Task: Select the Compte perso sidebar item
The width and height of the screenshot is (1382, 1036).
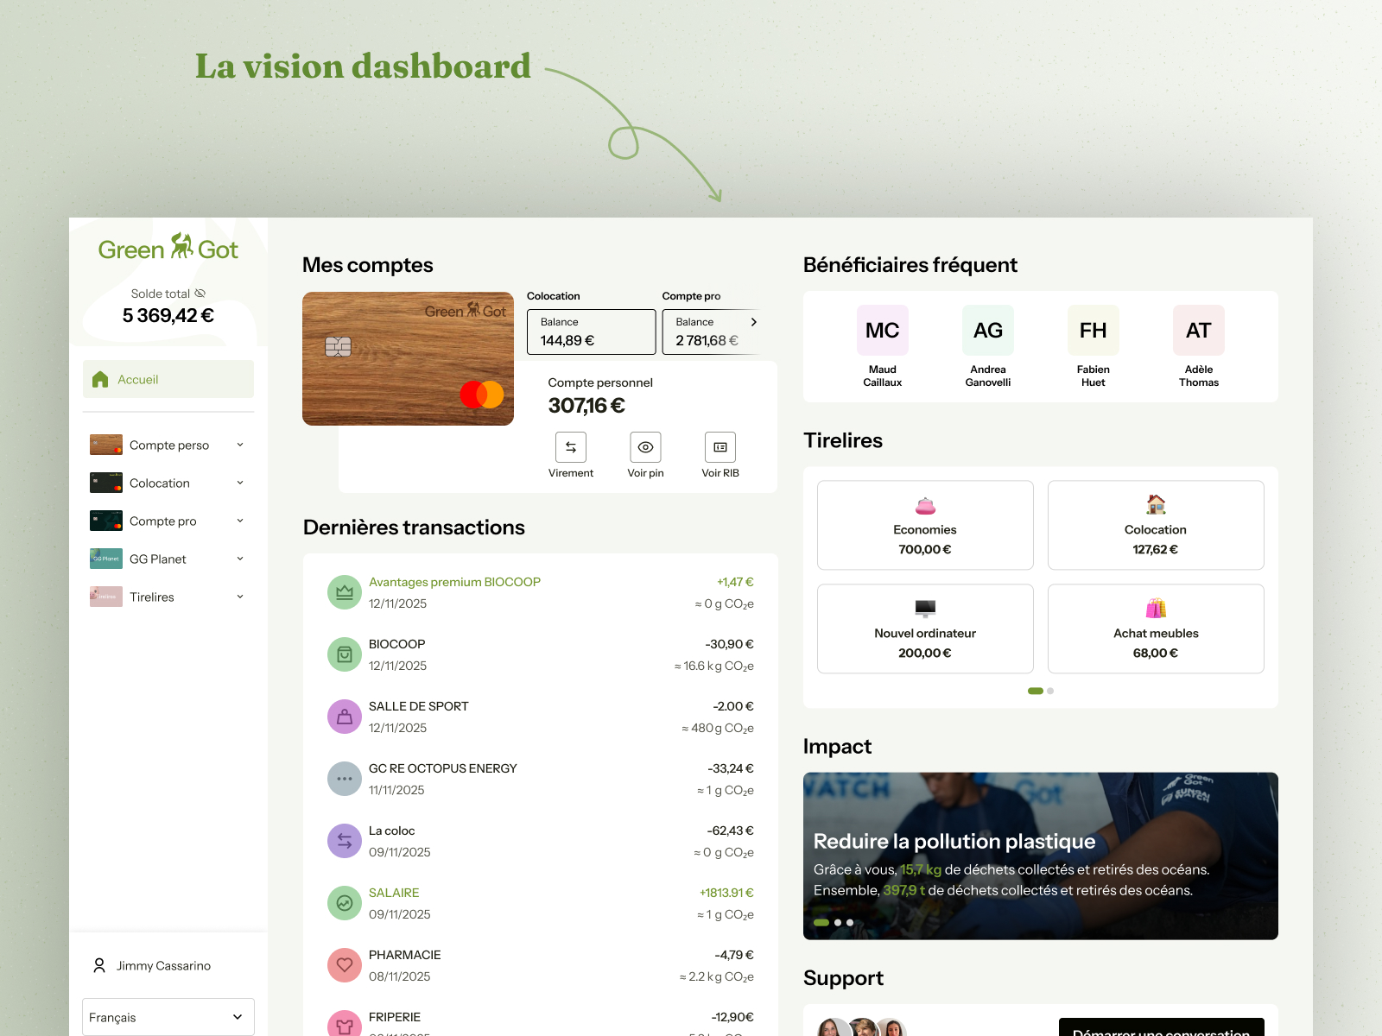Action: click(169, 445)
